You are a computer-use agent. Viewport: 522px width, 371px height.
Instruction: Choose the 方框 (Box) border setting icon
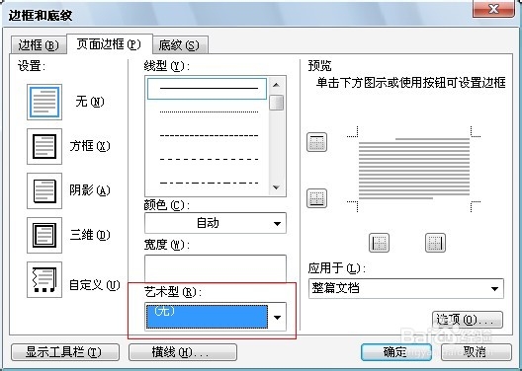[44, 146]
